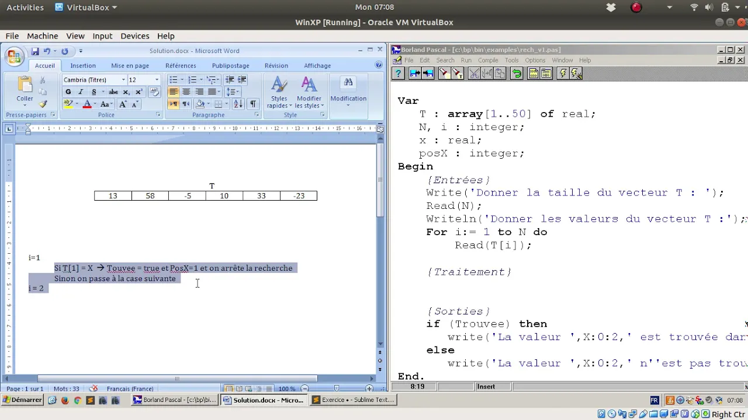The width and height of the screenshot is (748, 420).
Task: Align paragraph left in Word
Action: 174,92
